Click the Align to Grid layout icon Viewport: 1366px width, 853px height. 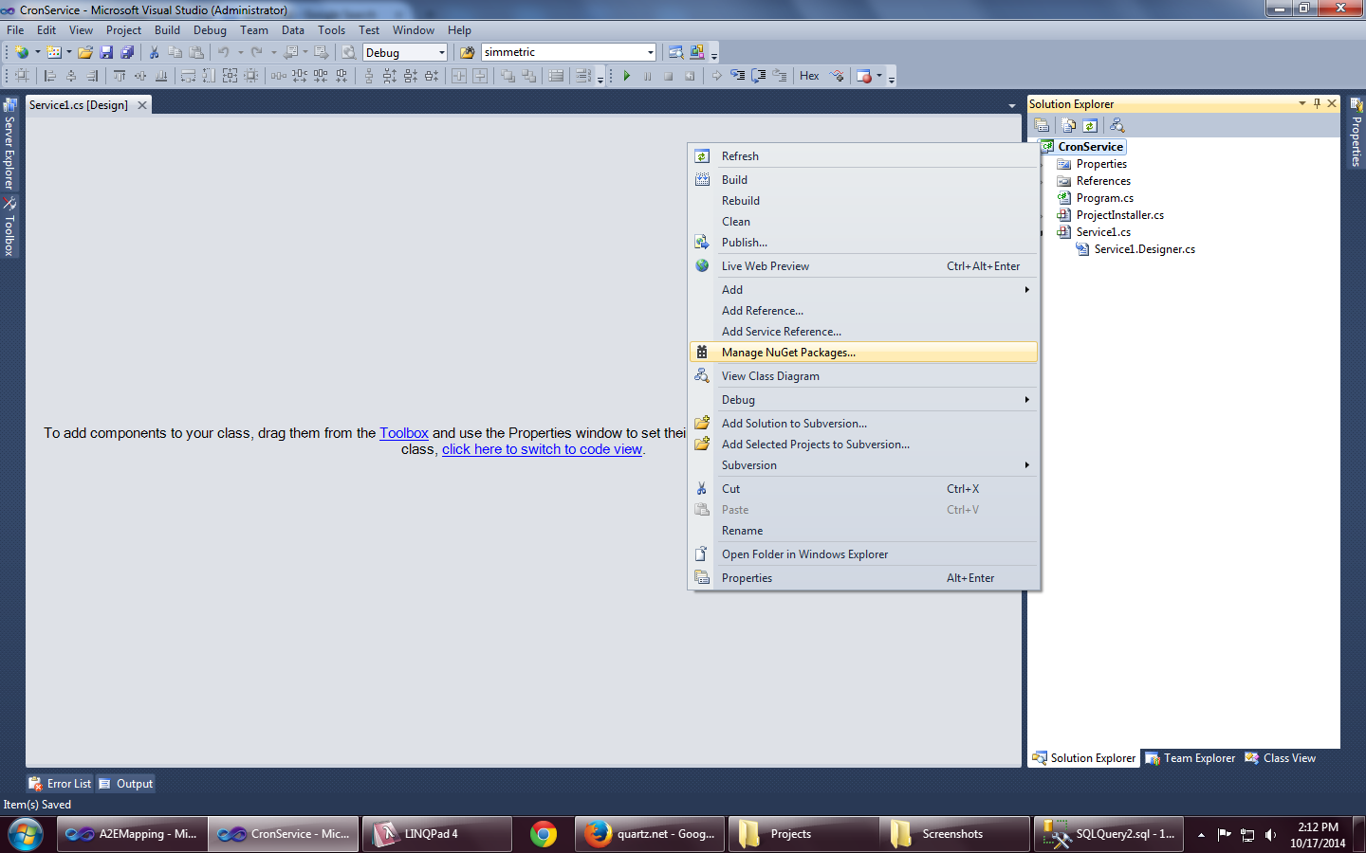click(x=22, y=76)
